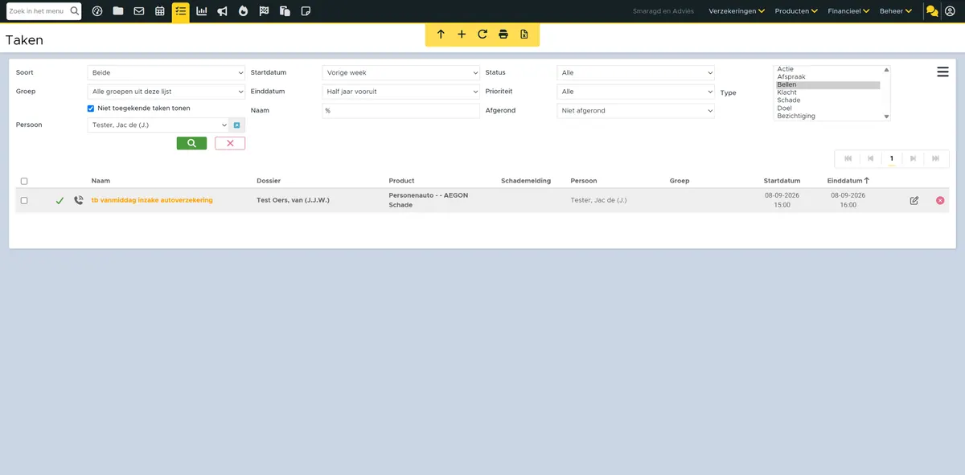The width and height of the screenshot is (965, 475).
Task: Click the highlighted tasks checklist icon
Action: (x=181, y=11)
